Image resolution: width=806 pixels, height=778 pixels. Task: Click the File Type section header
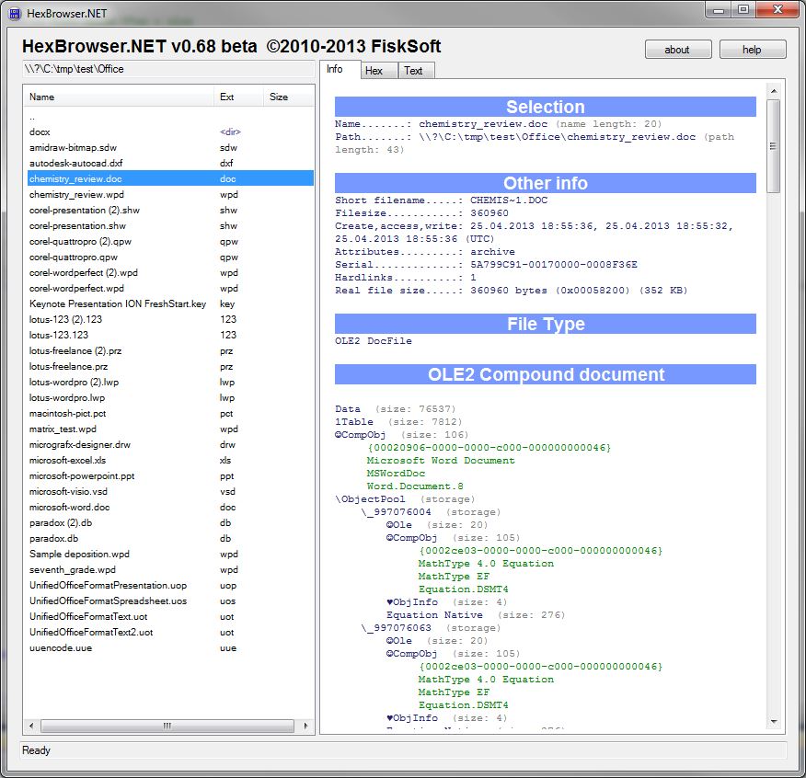tap(546, 324)
